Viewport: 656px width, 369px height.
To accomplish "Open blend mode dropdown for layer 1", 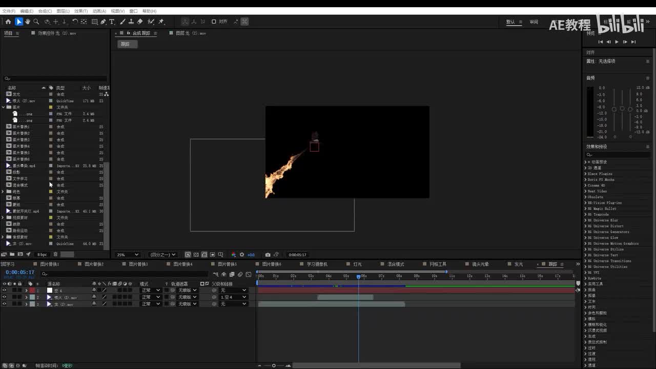I will (151, 291).
